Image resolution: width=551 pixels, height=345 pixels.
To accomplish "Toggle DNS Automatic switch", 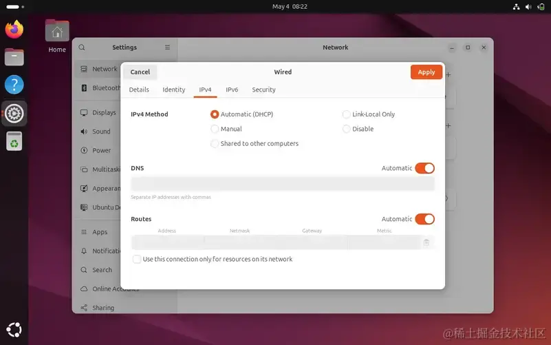I will [424, 168].
